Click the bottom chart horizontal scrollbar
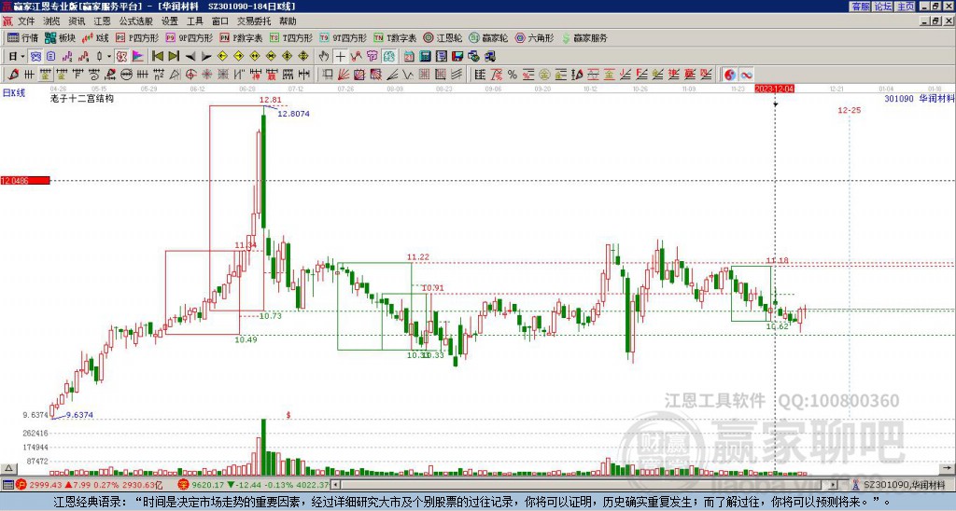 [585, 485]
